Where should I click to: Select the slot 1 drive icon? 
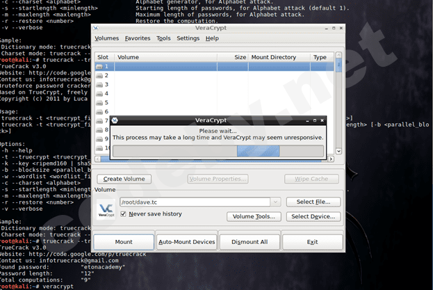coord(99,67)
